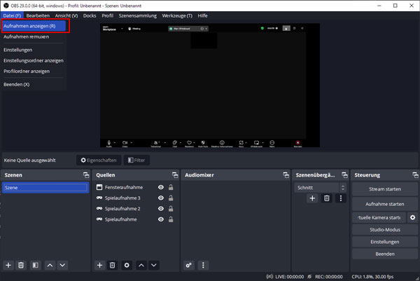
Task: Undock the Quellen panel
Action: [175, 175]
